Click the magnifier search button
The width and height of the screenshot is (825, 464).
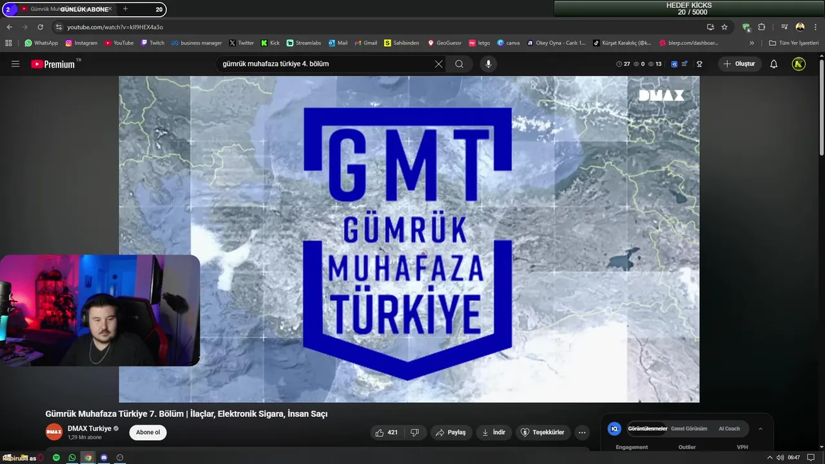[x=459, y=64]
